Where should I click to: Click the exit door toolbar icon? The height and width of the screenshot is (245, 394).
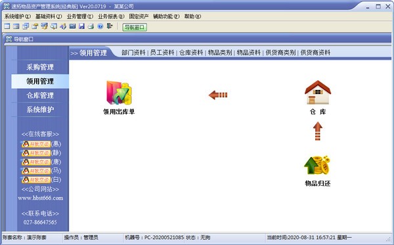pos(110,26)
